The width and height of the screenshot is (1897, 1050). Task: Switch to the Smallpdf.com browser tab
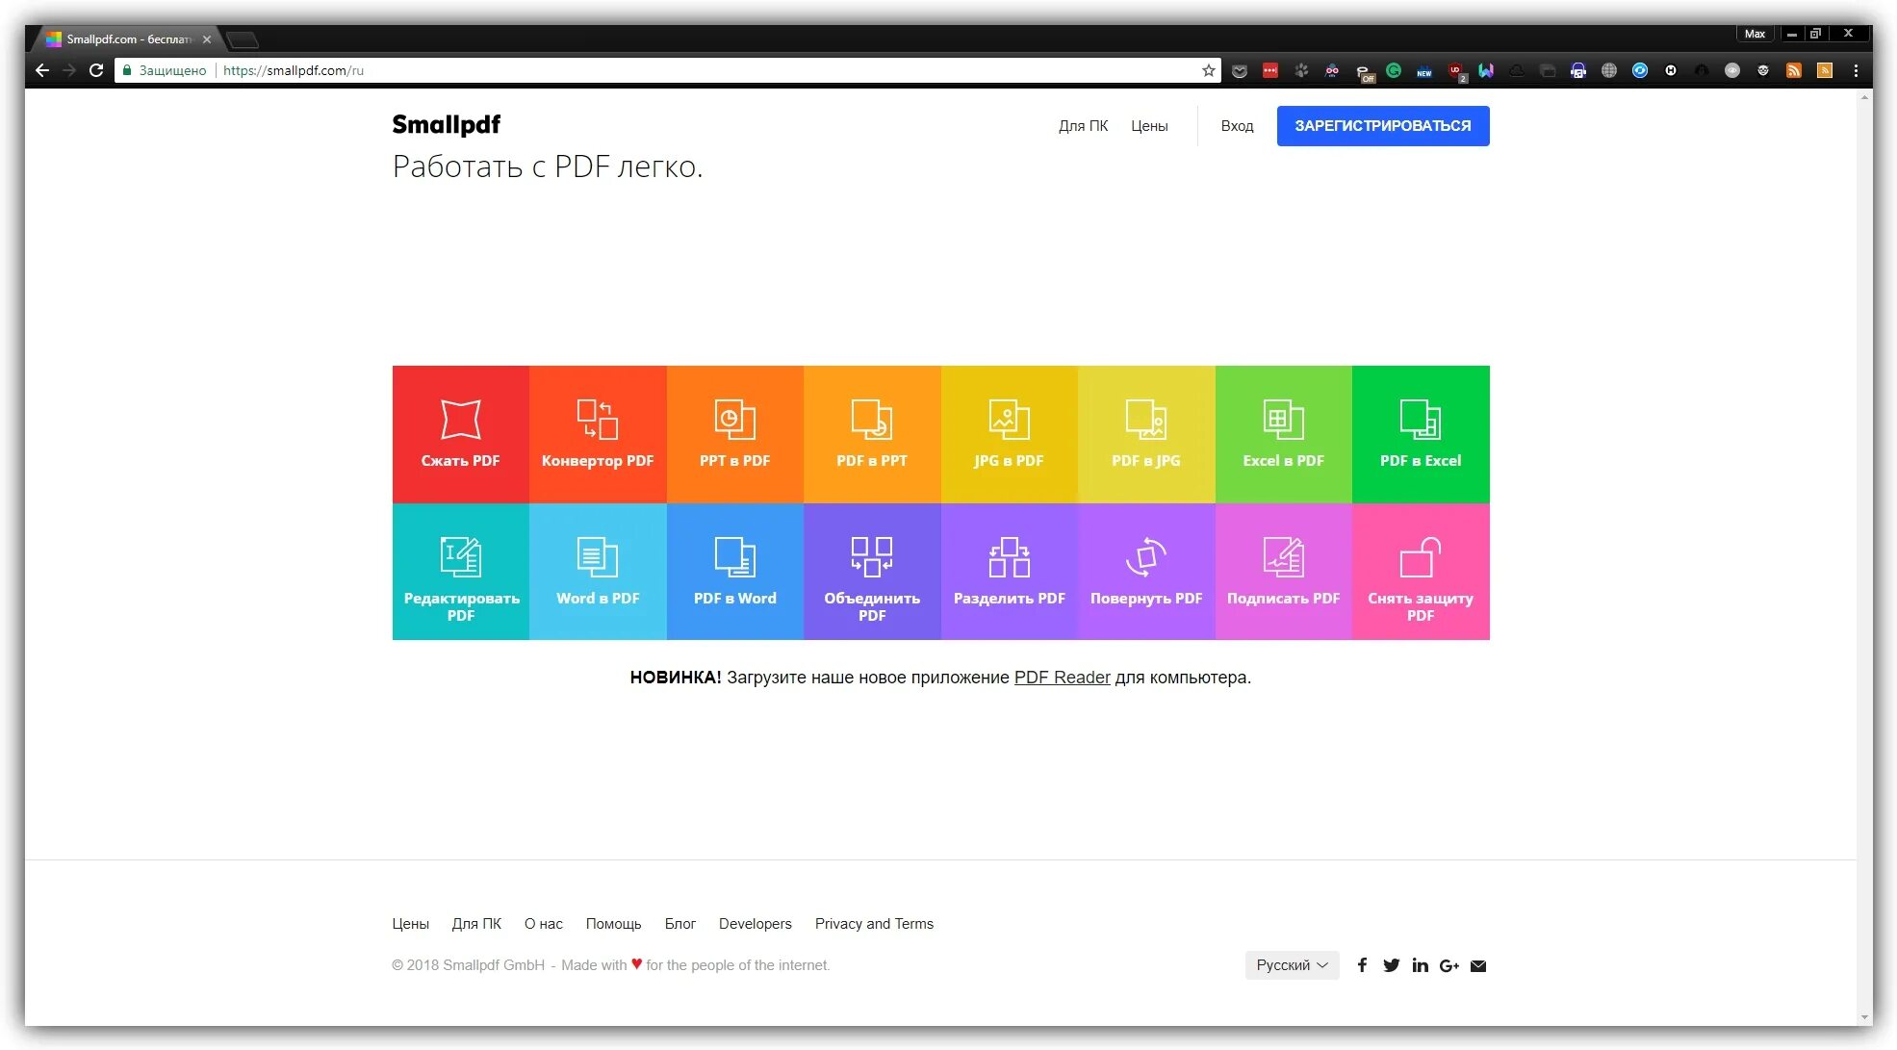click(x=128, y=39)
